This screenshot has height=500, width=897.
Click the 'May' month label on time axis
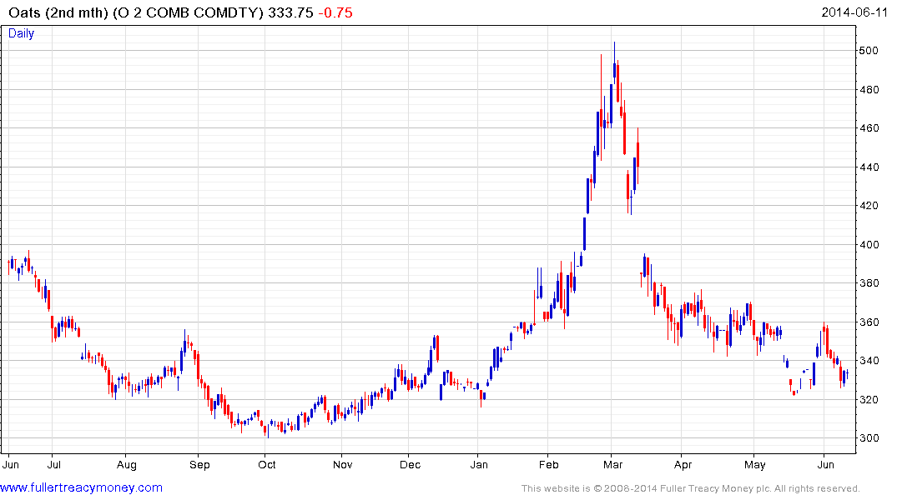(754, 465)
